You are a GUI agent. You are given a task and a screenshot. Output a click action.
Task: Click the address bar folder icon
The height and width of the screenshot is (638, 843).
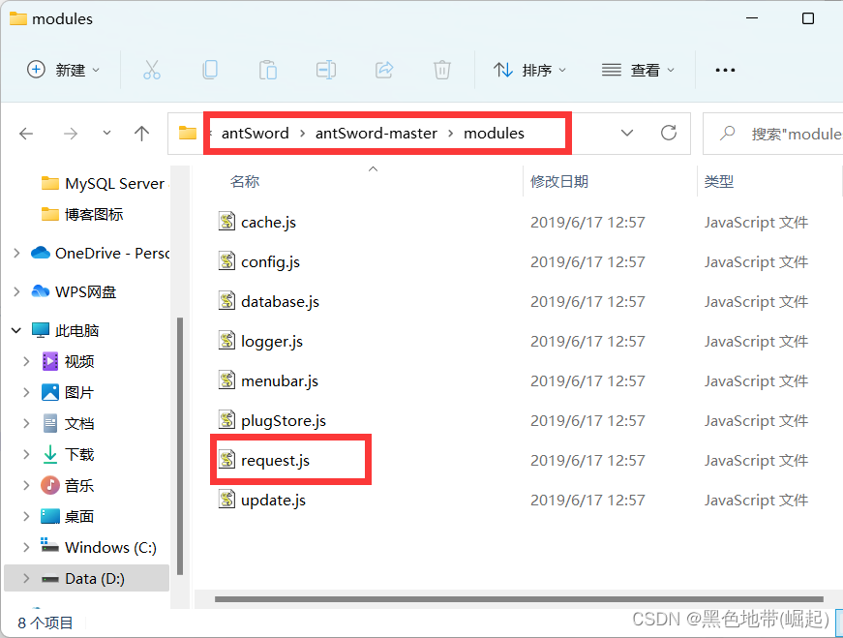click(x=188, y=133)
